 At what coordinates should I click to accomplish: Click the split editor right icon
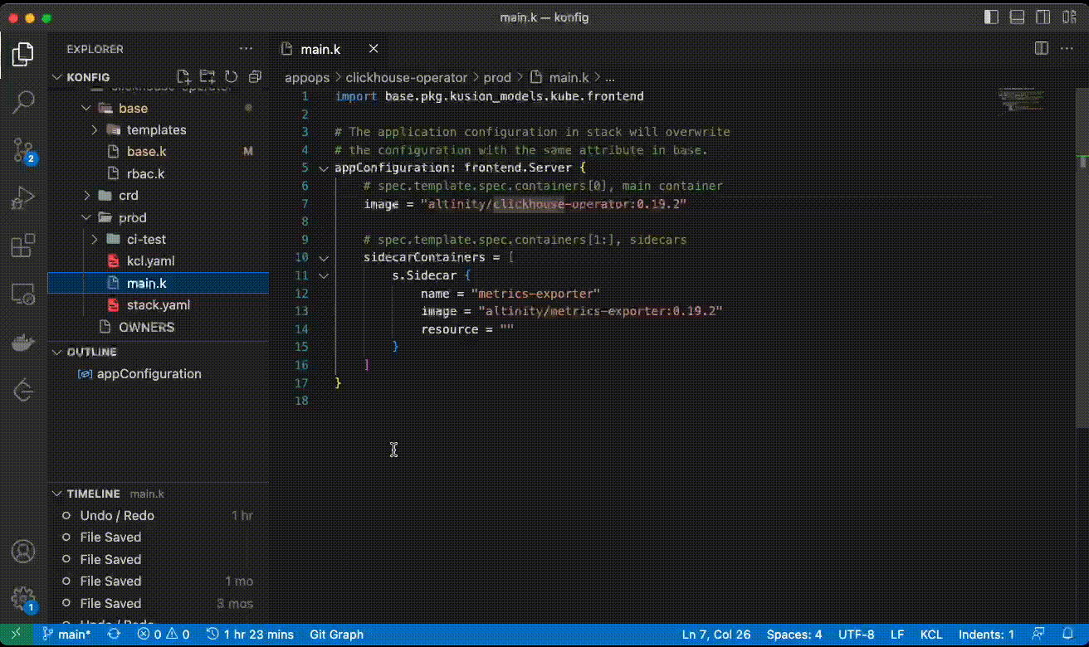click(1041, 49)
